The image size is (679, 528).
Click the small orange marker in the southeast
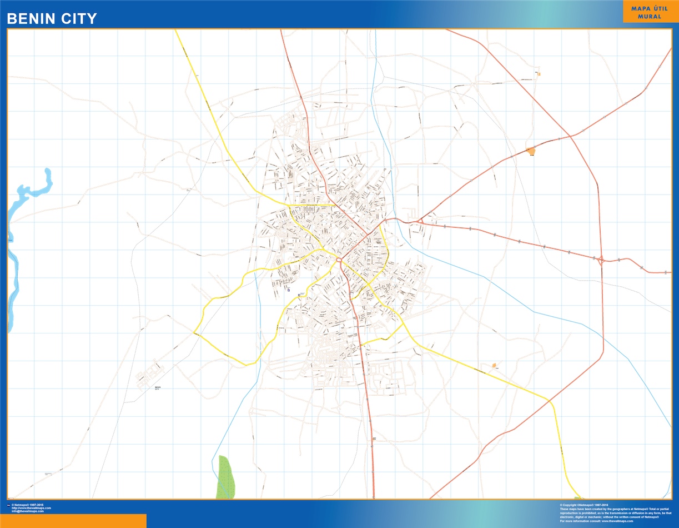click(x=494, y=365)
